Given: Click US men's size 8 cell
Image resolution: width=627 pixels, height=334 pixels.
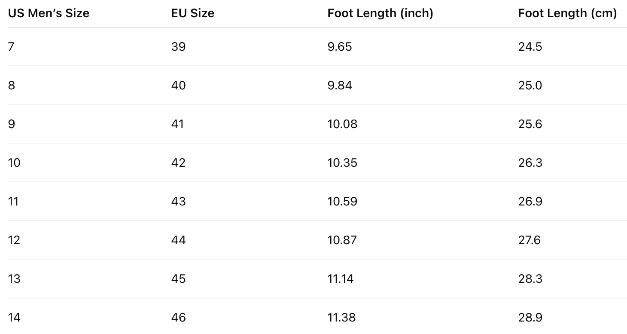Looking at the screenshot, I should coord(11,85).
